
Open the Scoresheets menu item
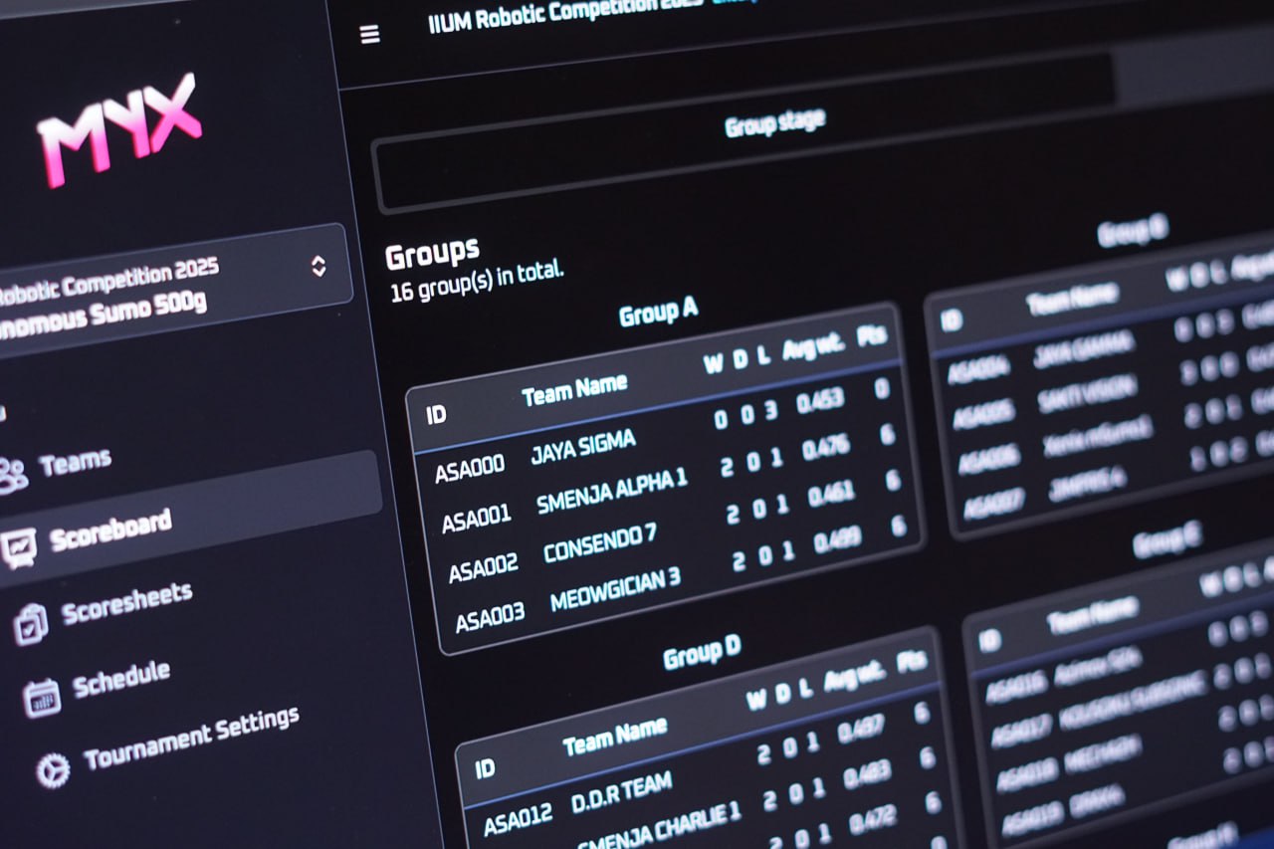click(x=127, y=603)
